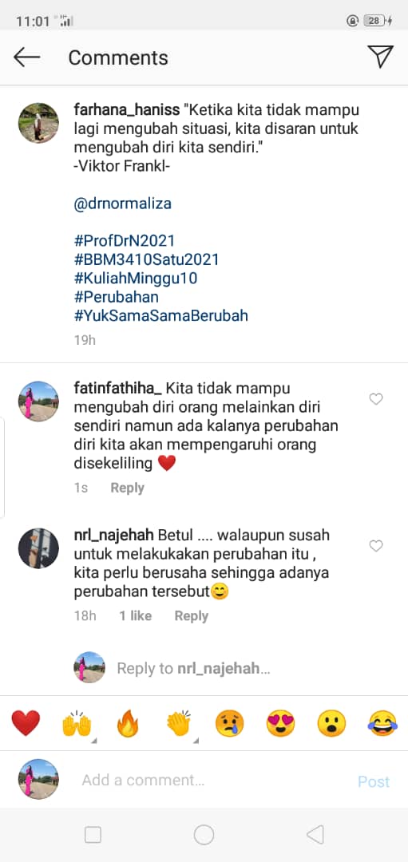The height and width of the screenshot is (862, 408).
Task: View the 1 like on nrl_najehah's comment
Action: (135, 615)
